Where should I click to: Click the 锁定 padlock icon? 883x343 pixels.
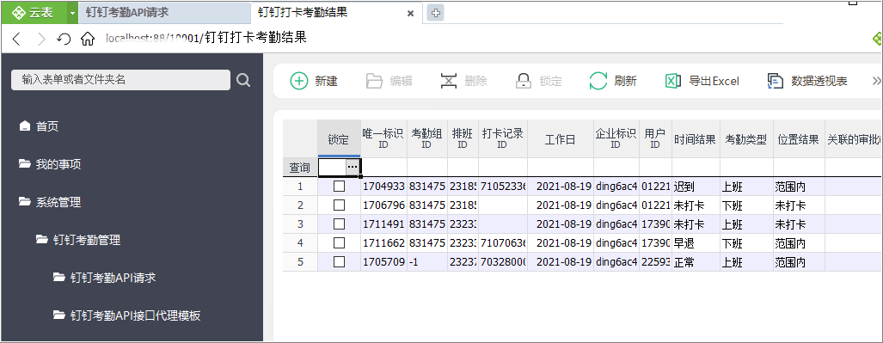click(523, 81)
